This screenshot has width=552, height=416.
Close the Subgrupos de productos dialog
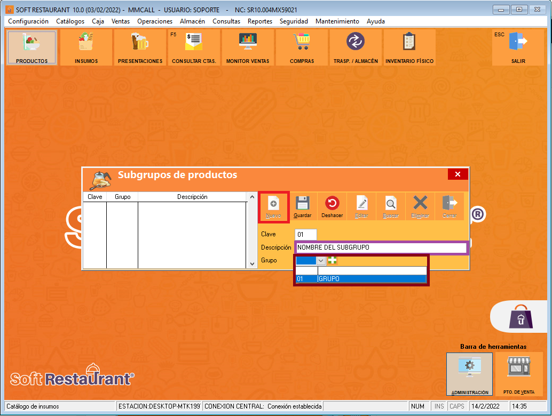[x=458, y=174]
